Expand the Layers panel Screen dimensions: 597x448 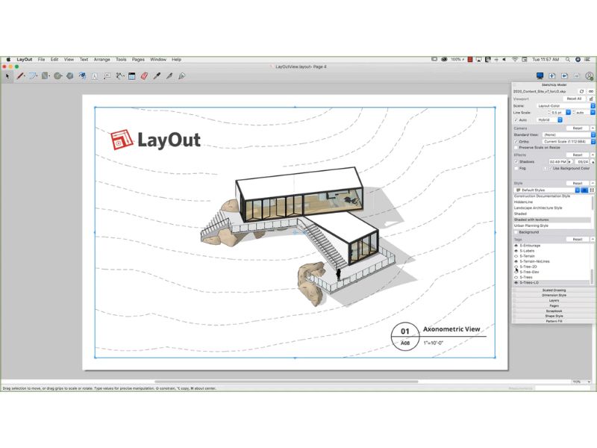tap(554, 300)
